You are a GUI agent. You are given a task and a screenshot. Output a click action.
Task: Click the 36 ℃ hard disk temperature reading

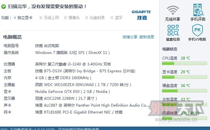(185, 85)
